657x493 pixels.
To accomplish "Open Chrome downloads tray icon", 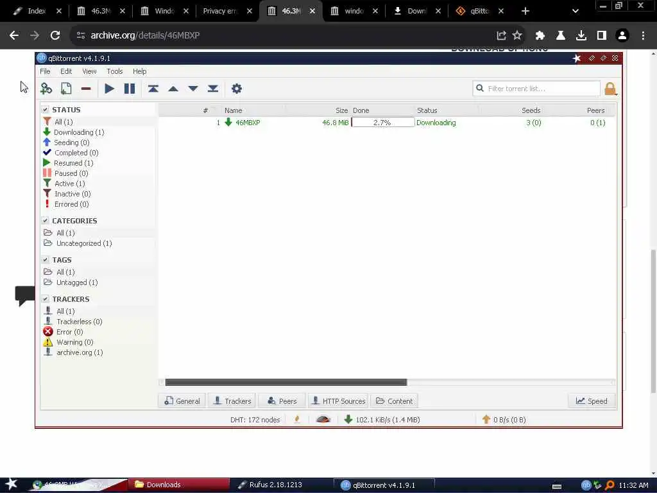I will pos(581,35).
